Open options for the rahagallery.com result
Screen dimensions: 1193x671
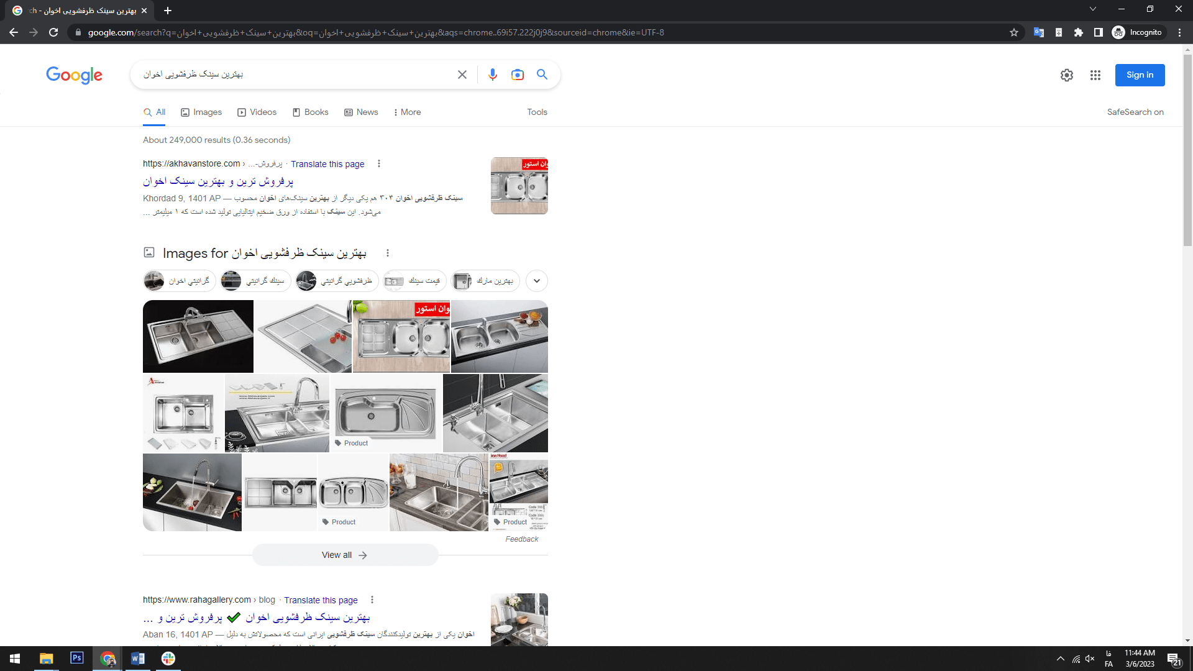click(372, 600)
